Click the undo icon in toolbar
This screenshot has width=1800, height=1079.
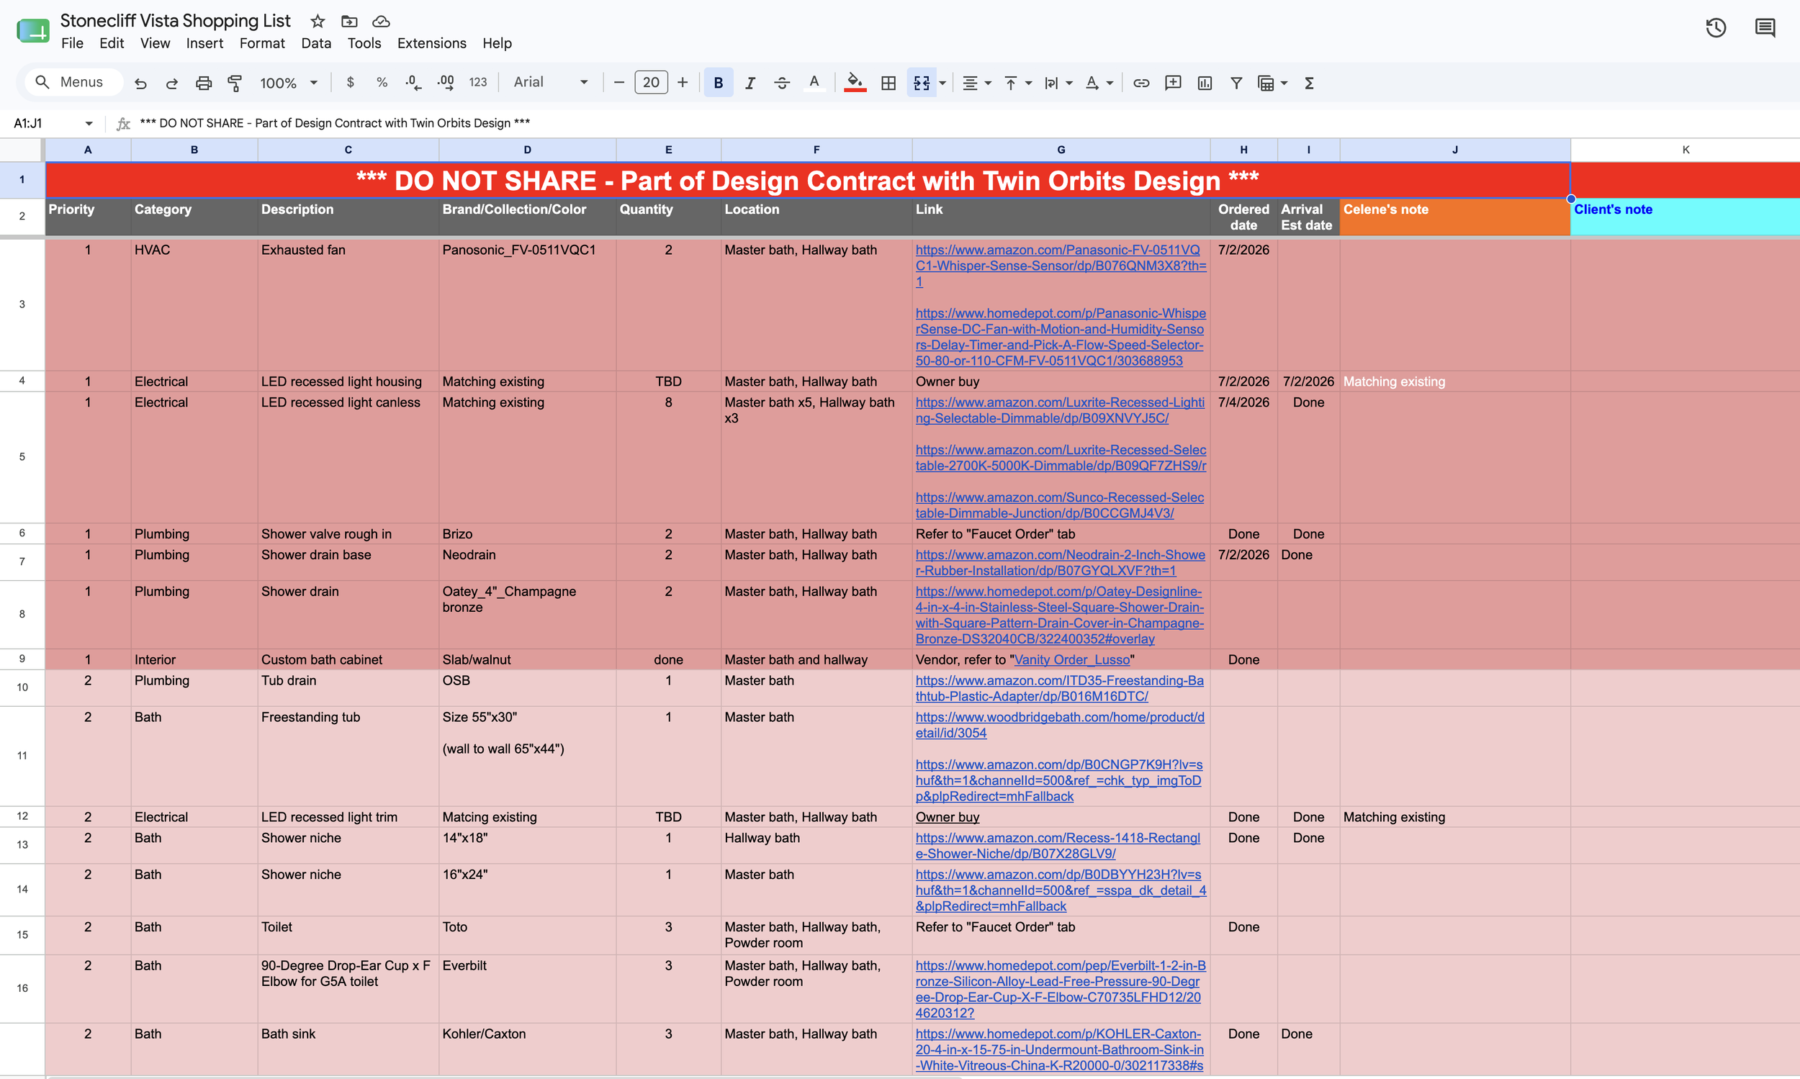click(140, 83)
